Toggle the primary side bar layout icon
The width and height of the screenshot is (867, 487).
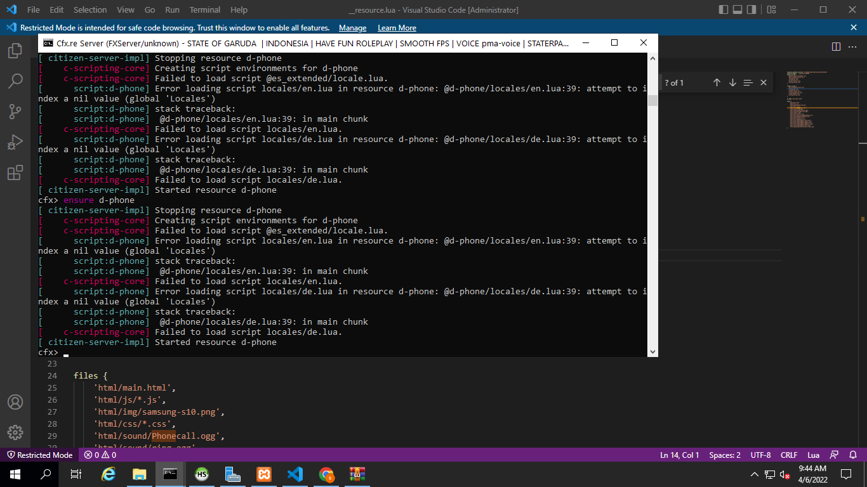click(x=724, y=10)
